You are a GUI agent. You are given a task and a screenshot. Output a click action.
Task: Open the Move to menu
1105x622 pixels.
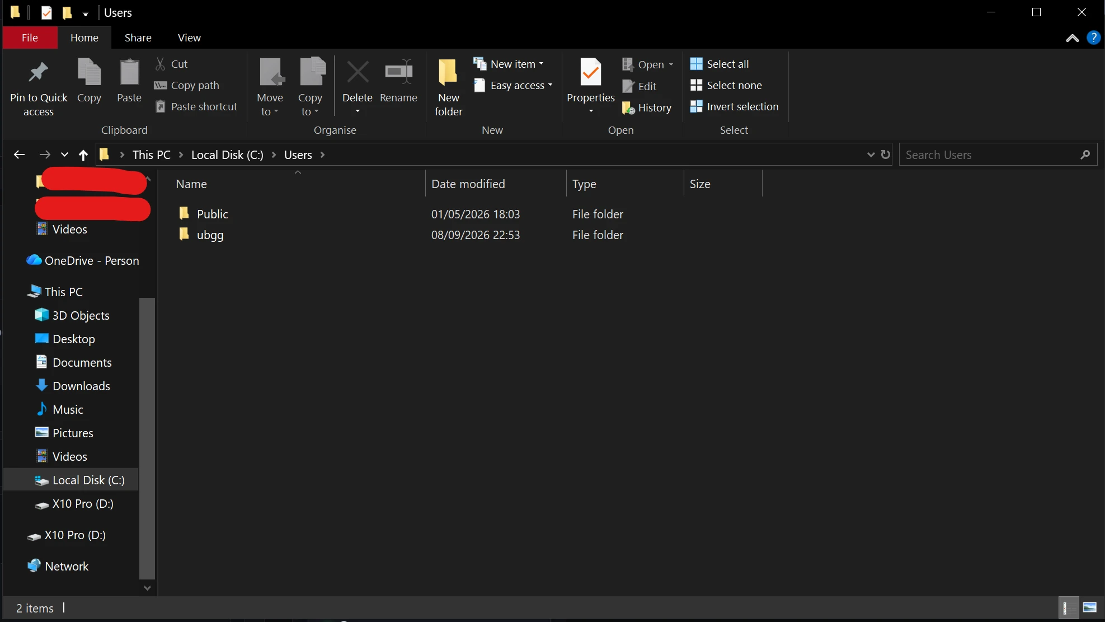270,87
